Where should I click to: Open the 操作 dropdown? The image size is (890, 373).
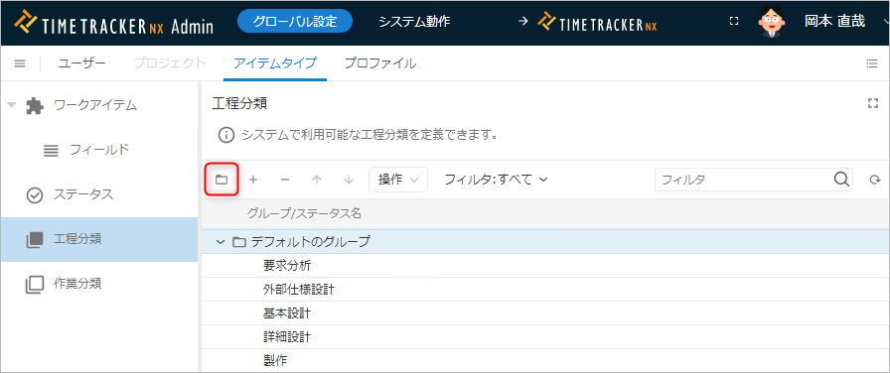coord(398,180)
